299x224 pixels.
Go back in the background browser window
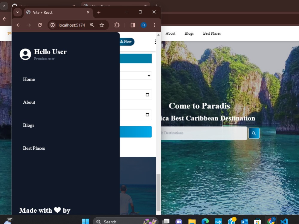[x=4, y=19]
